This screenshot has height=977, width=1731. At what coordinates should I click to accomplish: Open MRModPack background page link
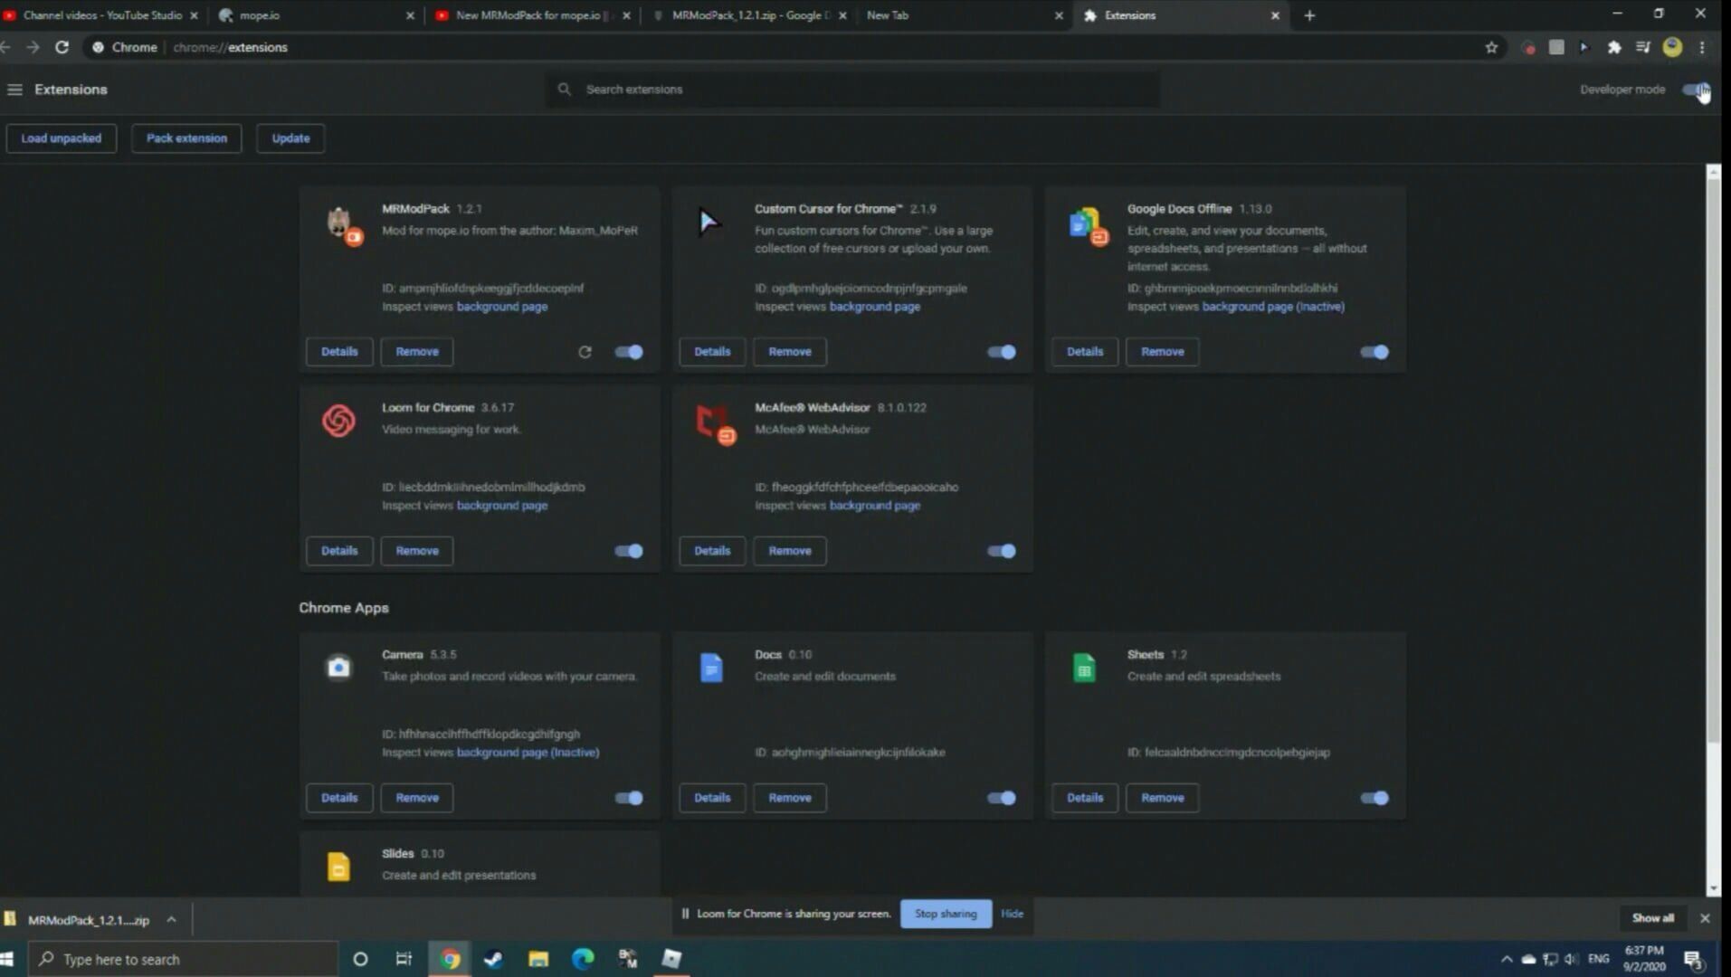502,307
